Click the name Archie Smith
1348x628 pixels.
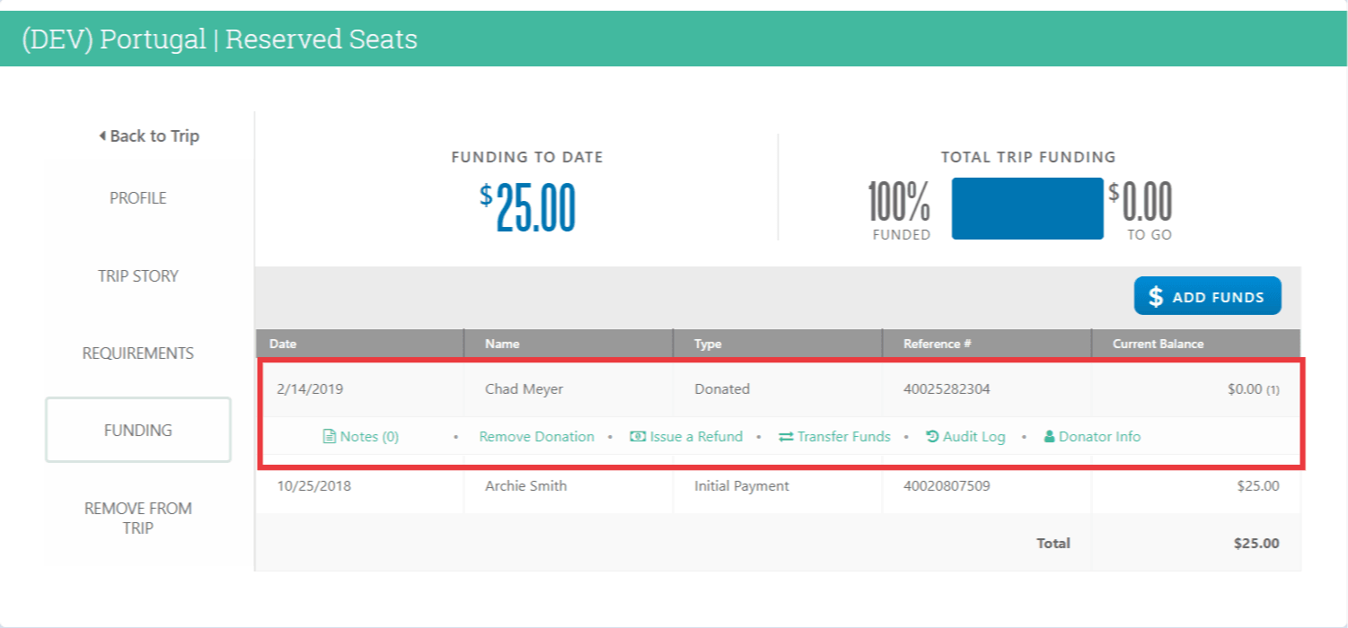point(526,486)
